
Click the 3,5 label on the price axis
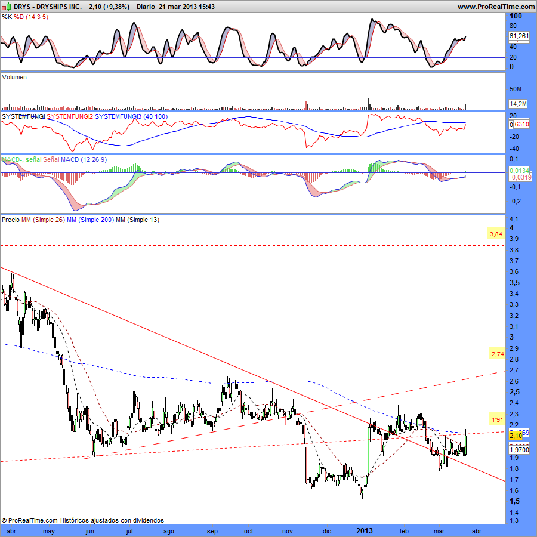coord(514,283)
